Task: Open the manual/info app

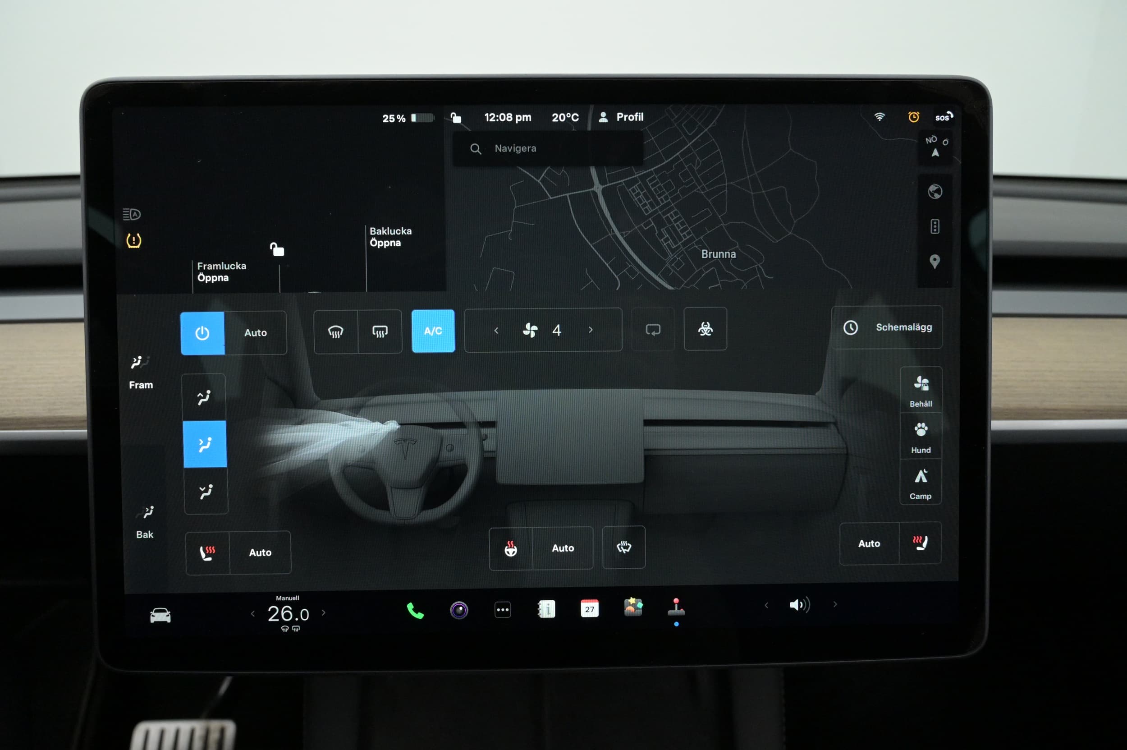Action: 546,609
